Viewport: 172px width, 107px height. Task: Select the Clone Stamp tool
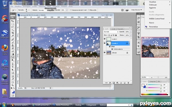pos(13,45)
